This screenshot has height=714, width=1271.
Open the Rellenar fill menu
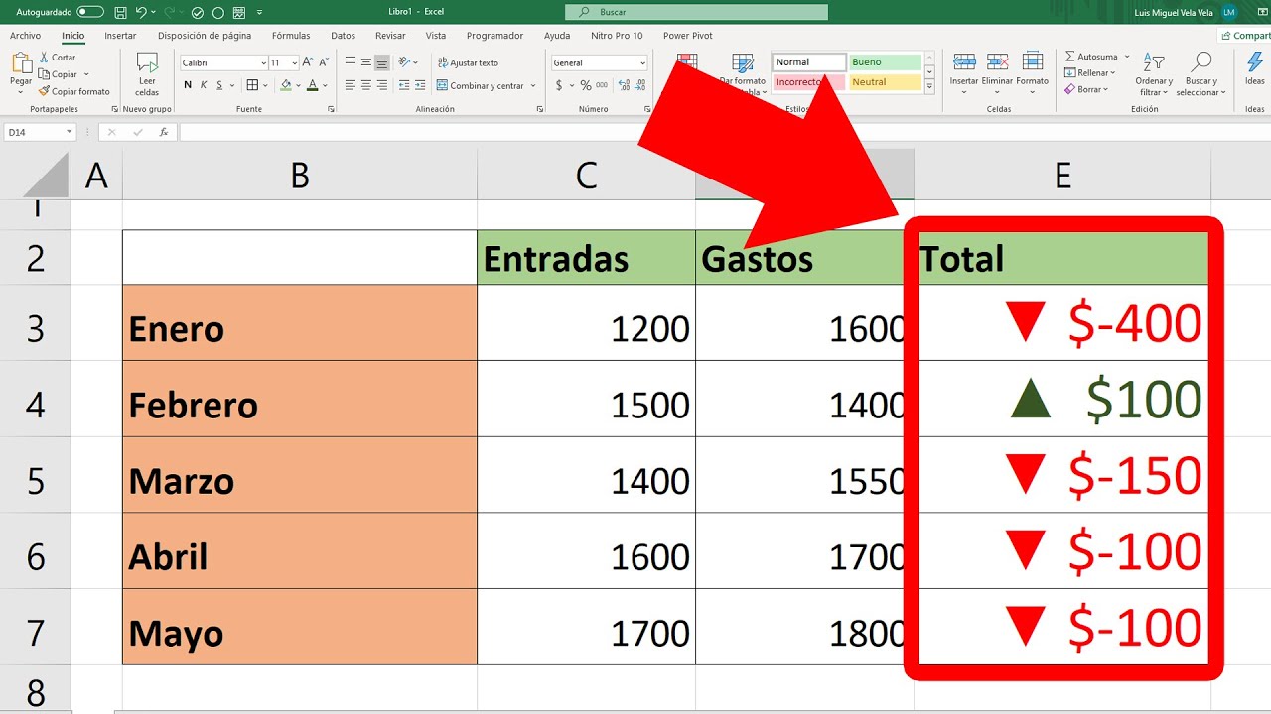click(1089, 72)
